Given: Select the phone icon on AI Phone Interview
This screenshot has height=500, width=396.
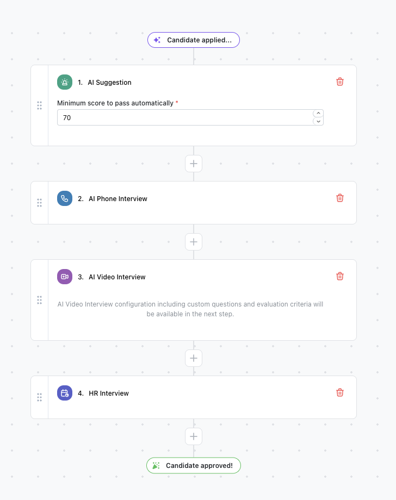Looking at the screenshot, I should coord(65,198).
